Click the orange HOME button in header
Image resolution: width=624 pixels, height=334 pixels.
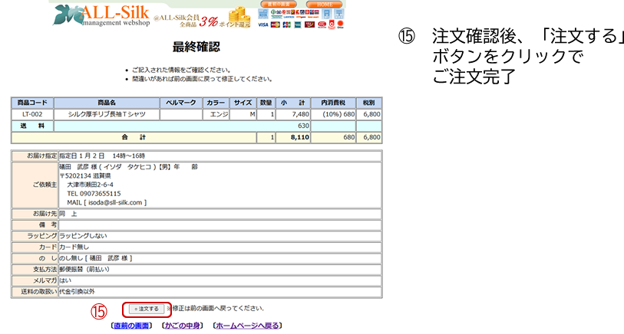coord(325,5)
